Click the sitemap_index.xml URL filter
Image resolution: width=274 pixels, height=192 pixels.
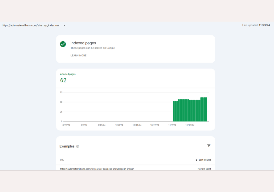(x=31, y=26)
